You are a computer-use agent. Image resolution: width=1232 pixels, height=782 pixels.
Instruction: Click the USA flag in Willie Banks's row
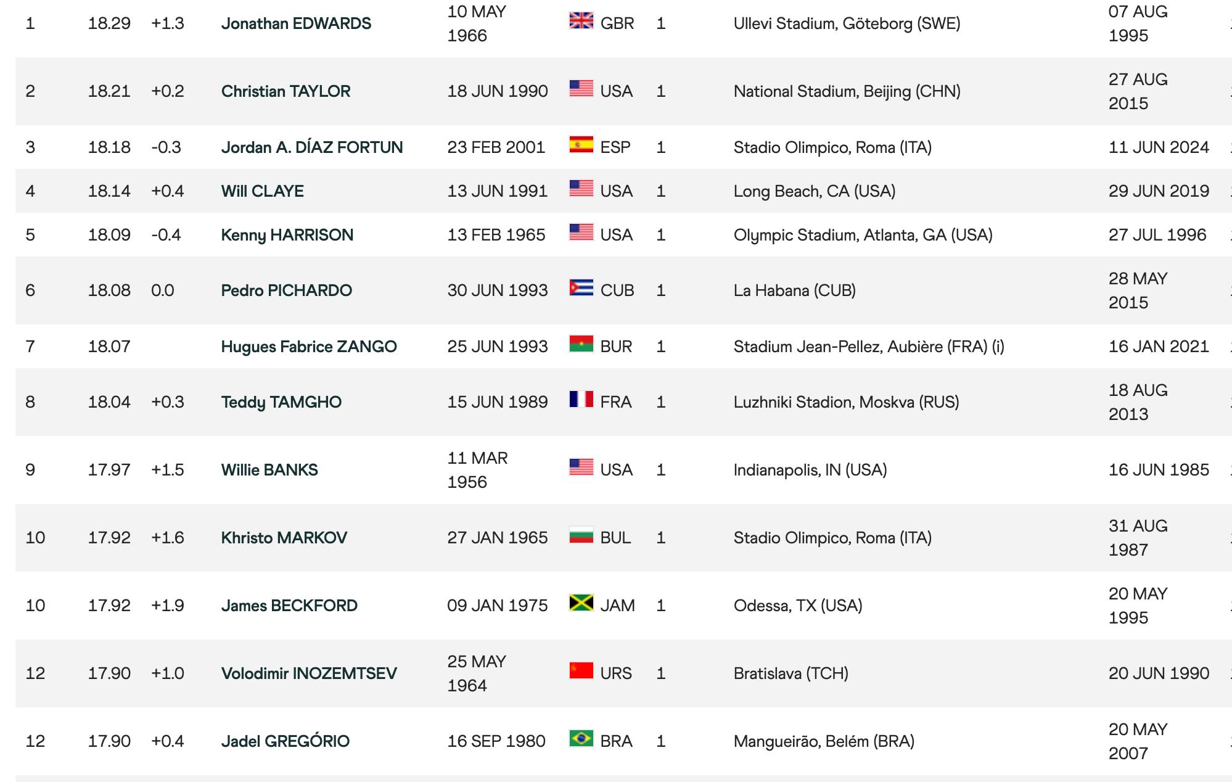(581, 467)
